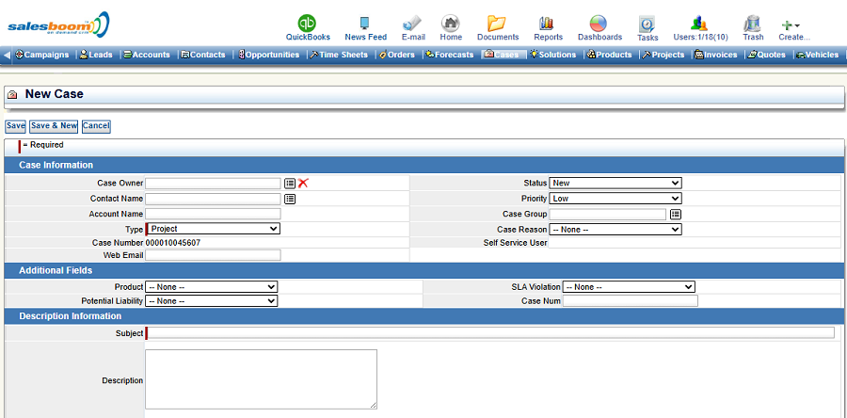The width and height of the screenshot is (847, 418).
Task: Expand the Status dropdown
Action: pos(615,184)
